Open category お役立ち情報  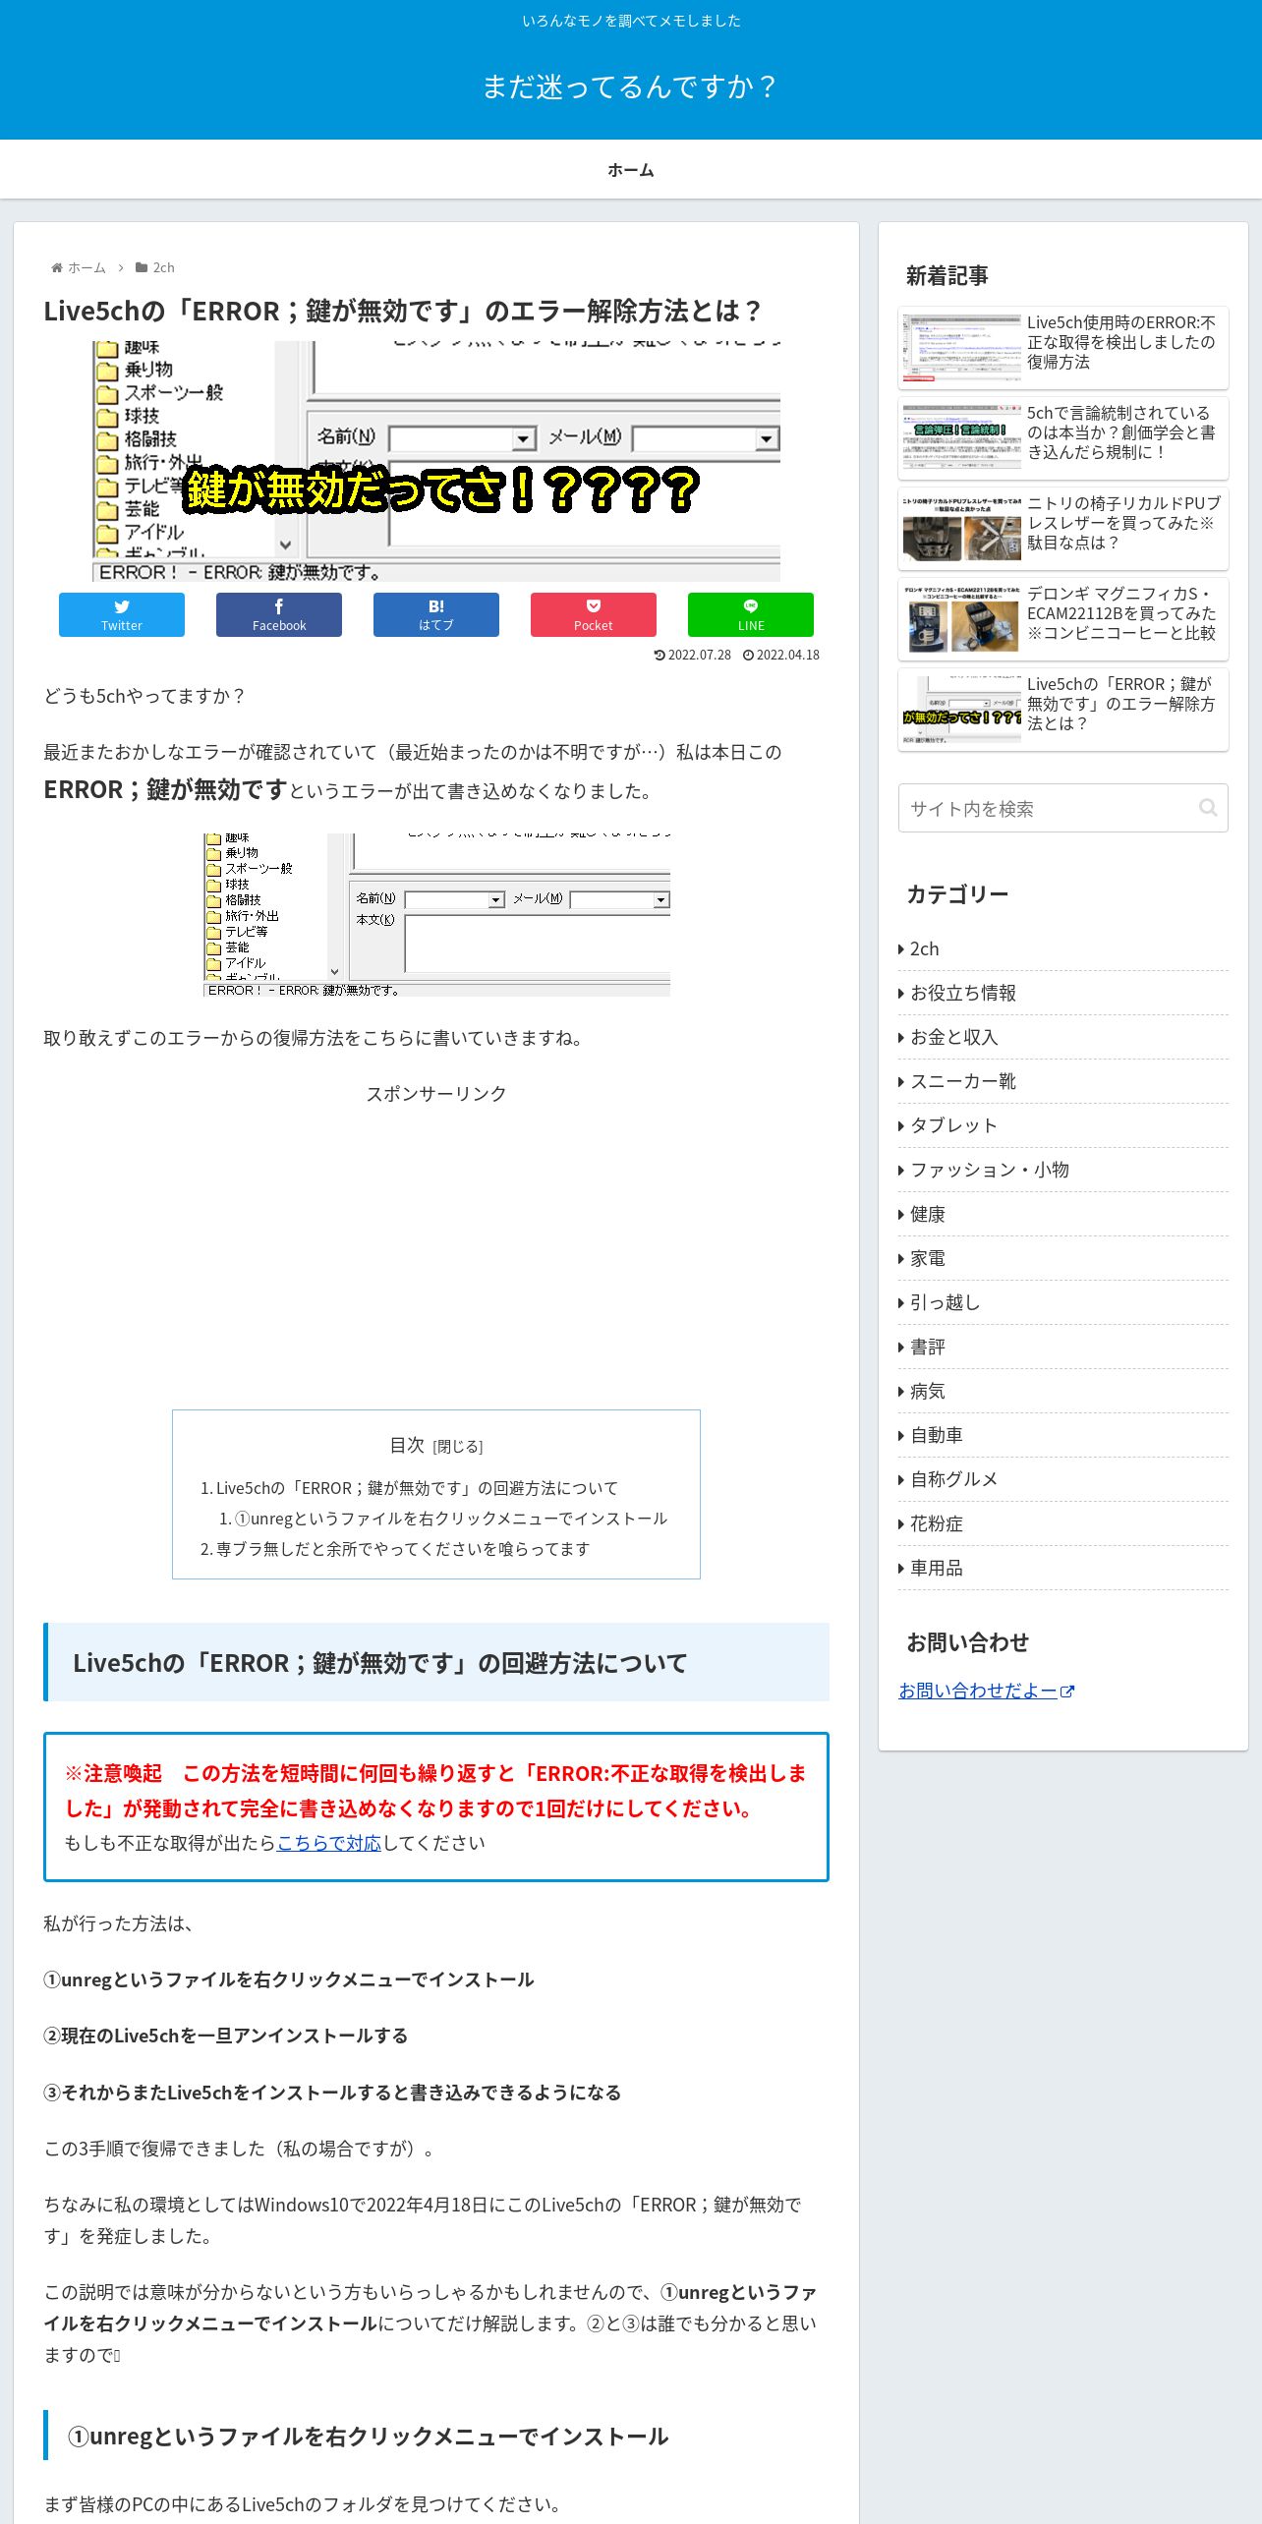pyautogui.click(x=1063, y=993)
